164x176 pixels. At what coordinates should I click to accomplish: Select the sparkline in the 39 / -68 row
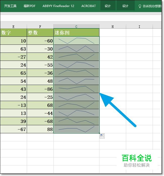76,121
